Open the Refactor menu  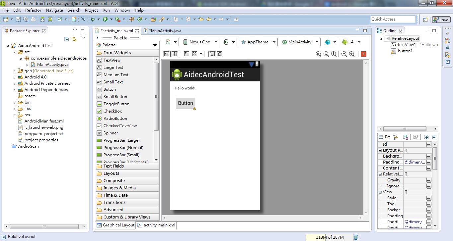33,10
